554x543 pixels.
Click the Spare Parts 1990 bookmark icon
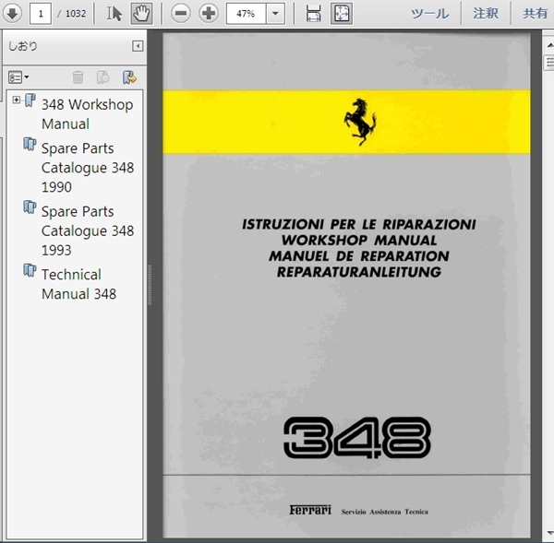[30, 145]
